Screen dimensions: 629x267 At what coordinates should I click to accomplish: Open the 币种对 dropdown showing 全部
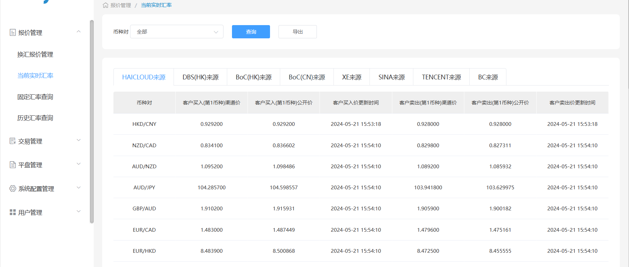177,32
